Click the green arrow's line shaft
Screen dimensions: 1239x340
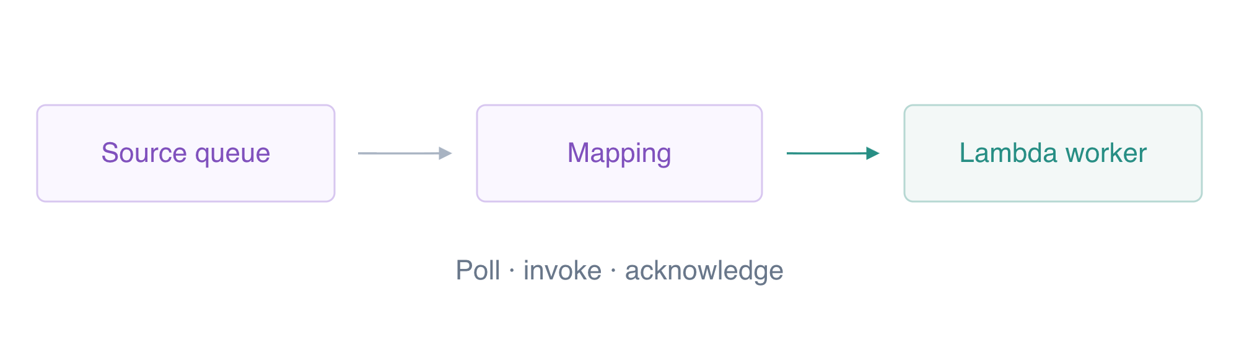[x=826, y=153]
